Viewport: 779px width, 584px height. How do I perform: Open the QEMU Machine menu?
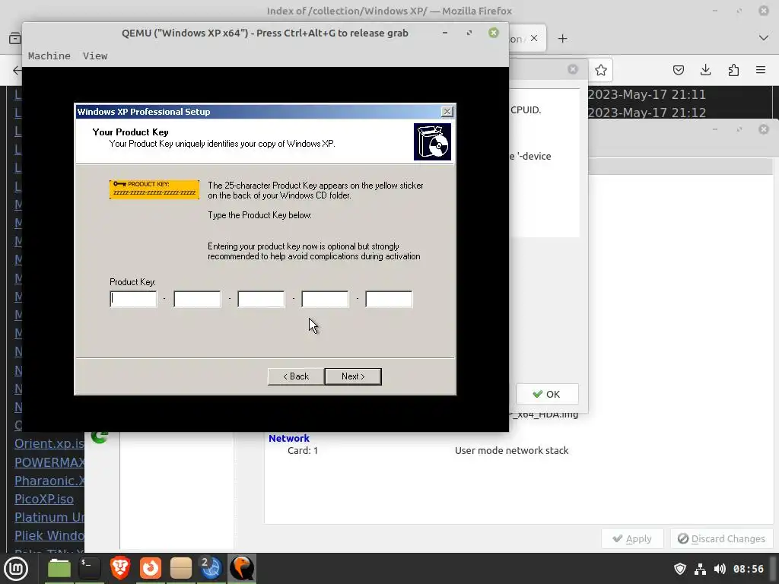pyautogui.click(x=49, y=56)
